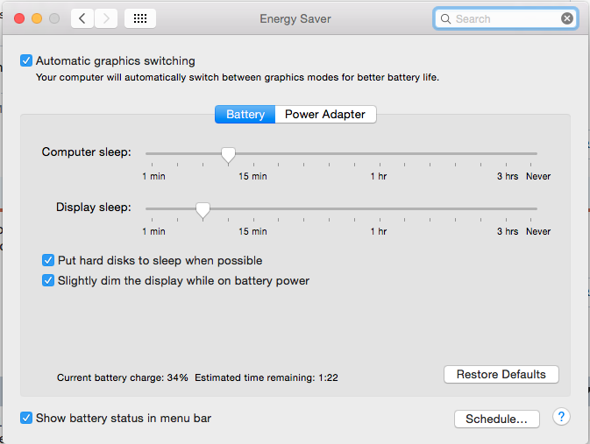Click the Computer sleep slider thumb
Screen dimensions: 590x444
pyautogui.click(x=228, y=155)
